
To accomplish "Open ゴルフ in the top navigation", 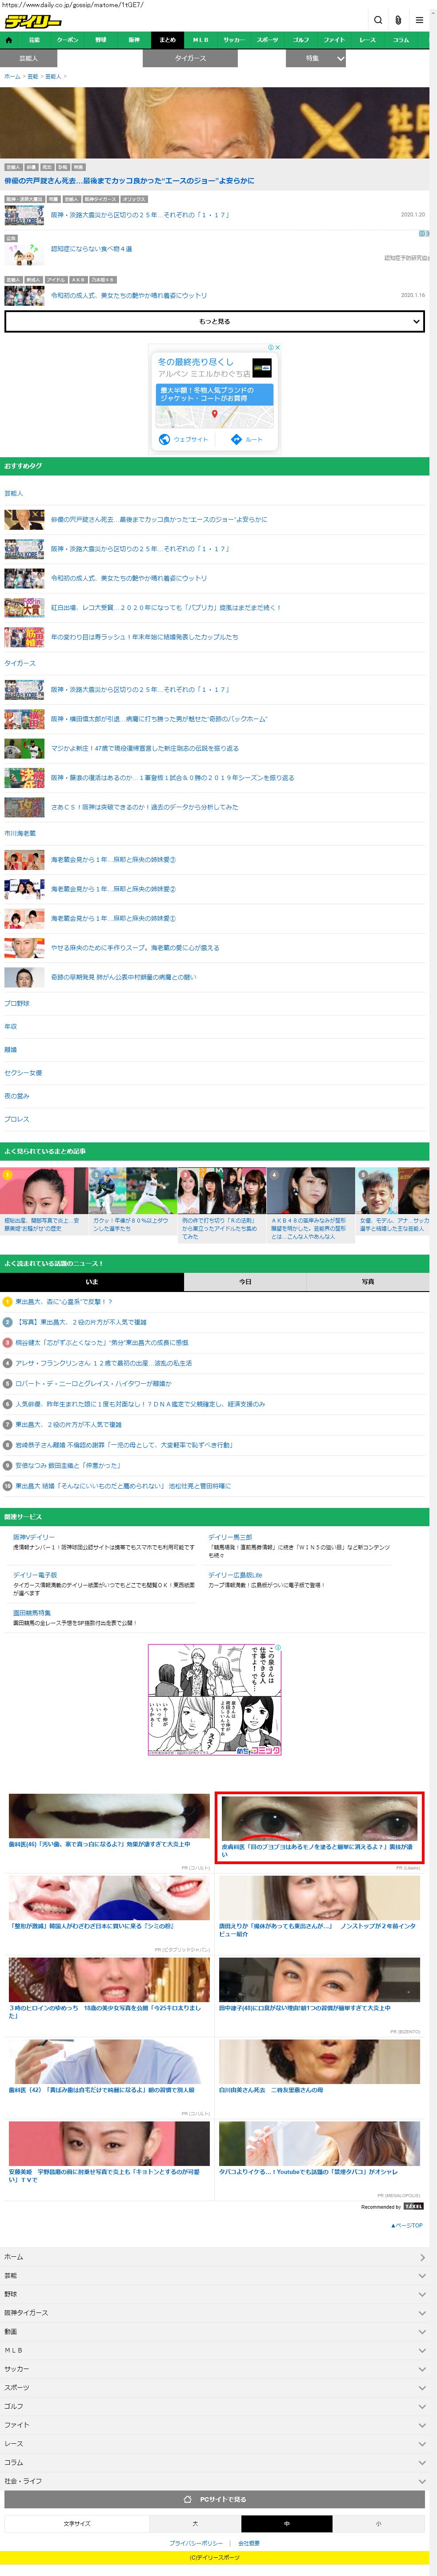I will coord(301,40).
